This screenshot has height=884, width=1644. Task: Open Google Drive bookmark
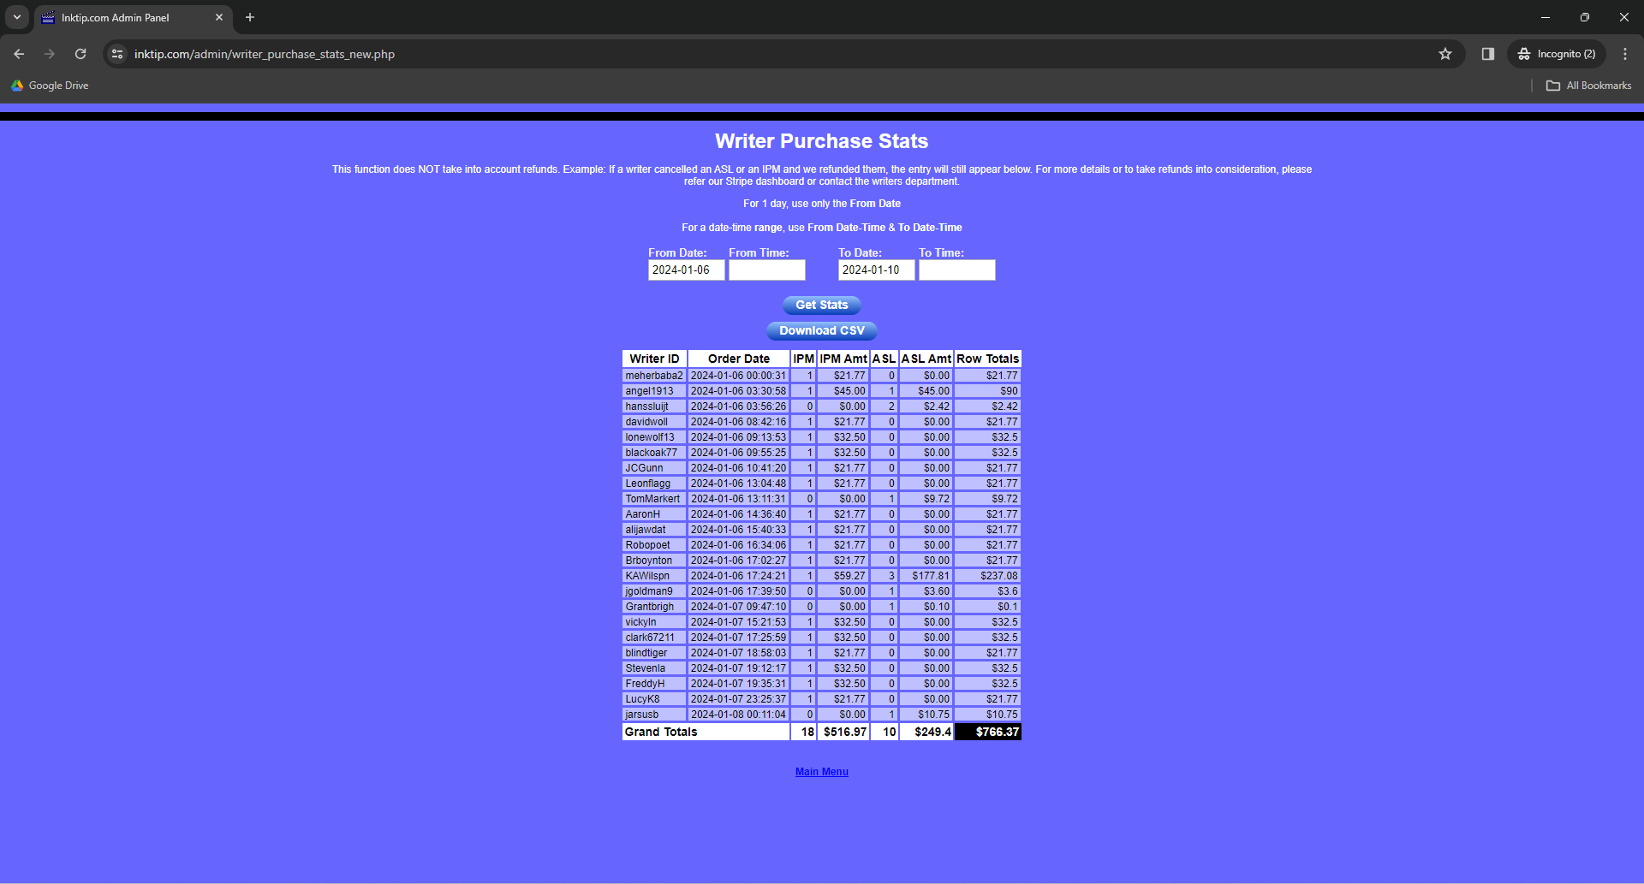[50, 86]
